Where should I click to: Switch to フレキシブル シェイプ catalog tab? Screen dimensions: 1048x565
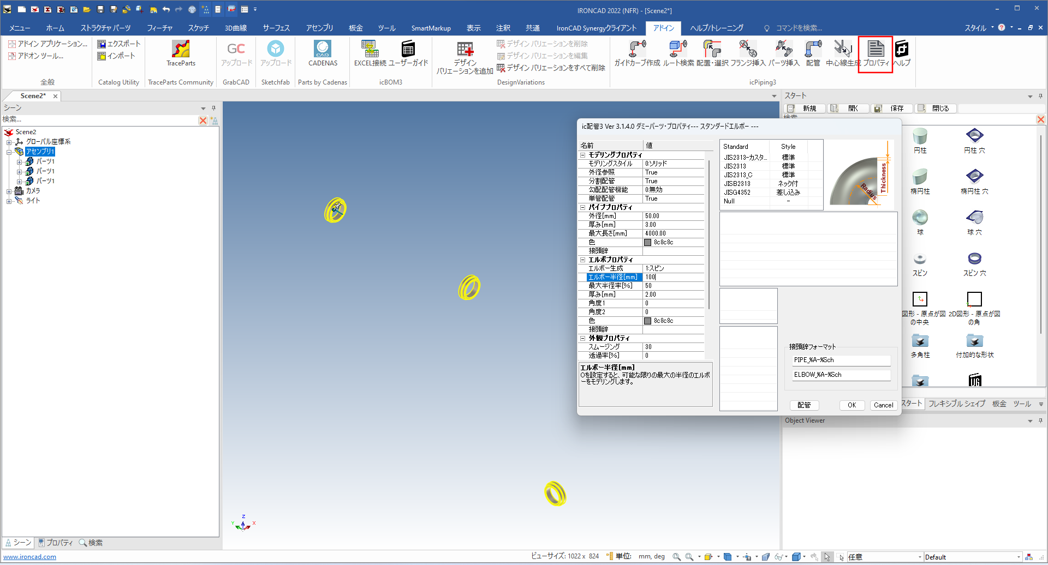click(x=956, y=404)
